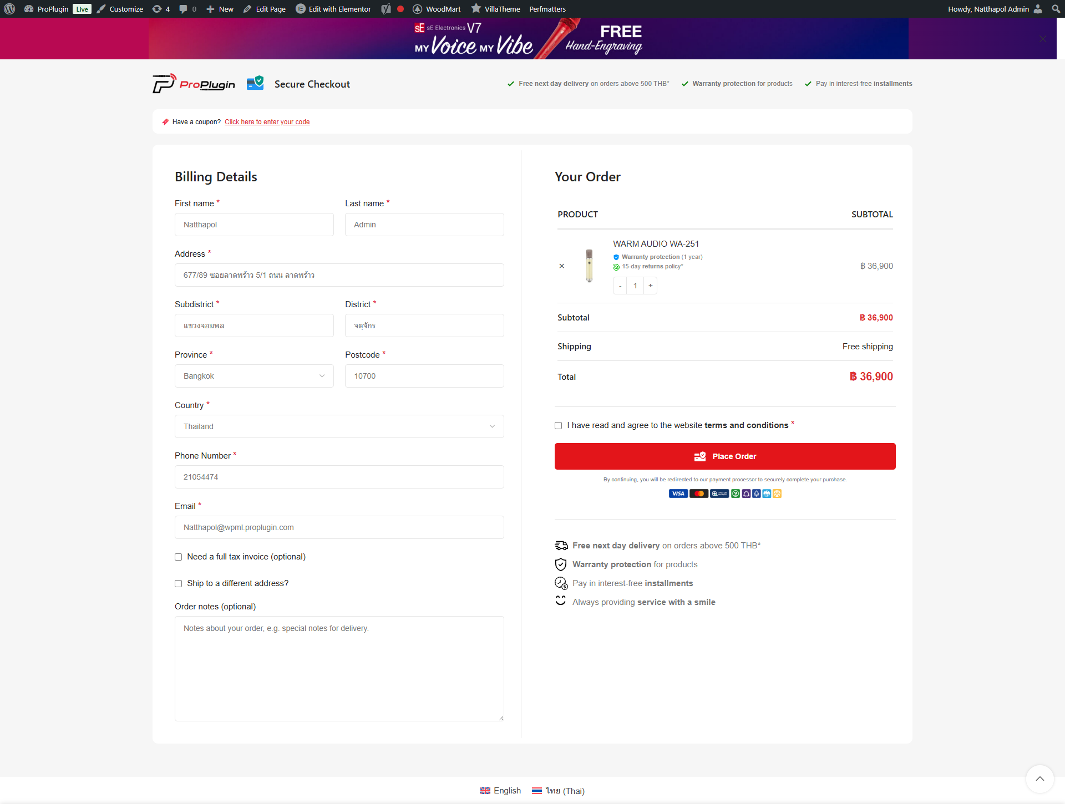This screenshot has height=804, width=1065.
Task: Click the Email input field
Action: point(339,527)
